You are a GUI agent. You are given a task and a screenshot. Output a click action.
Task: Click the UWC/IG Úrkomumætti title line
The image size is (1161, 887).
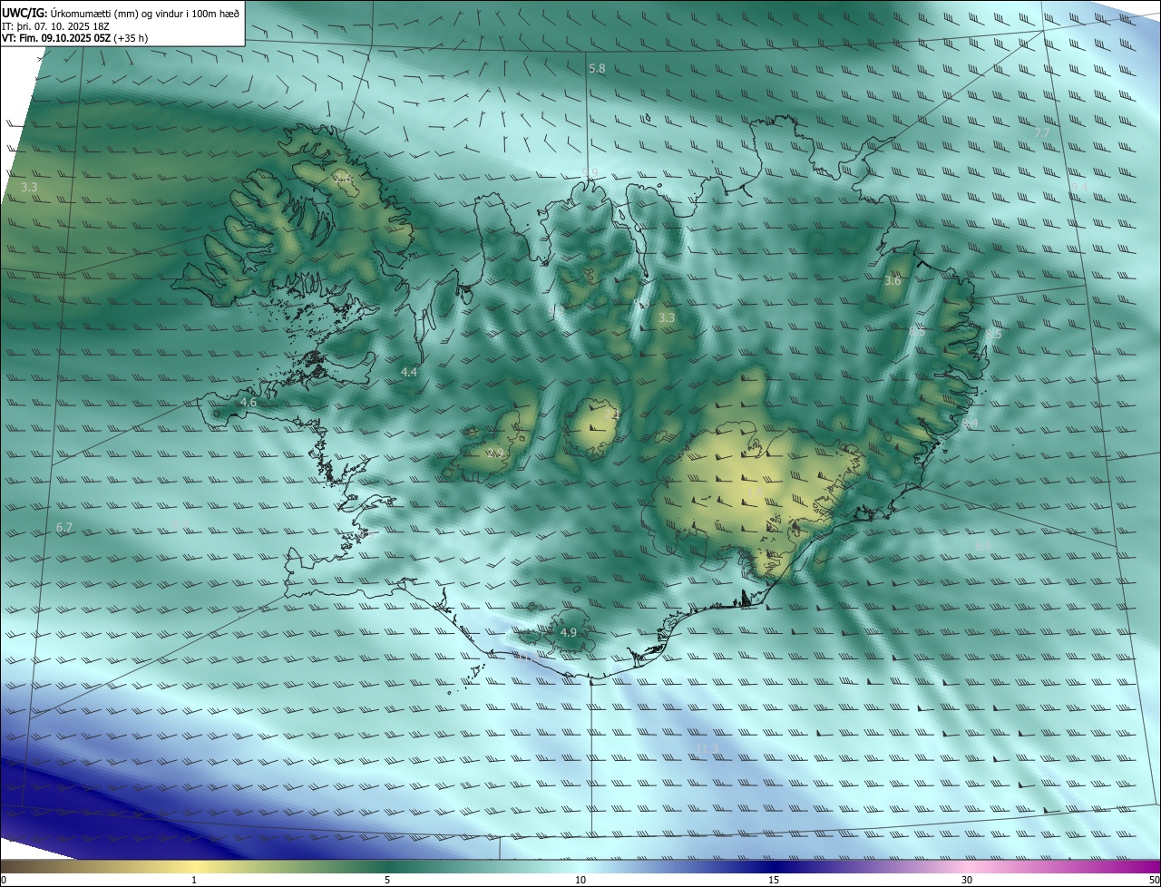(x=121, y=12)
